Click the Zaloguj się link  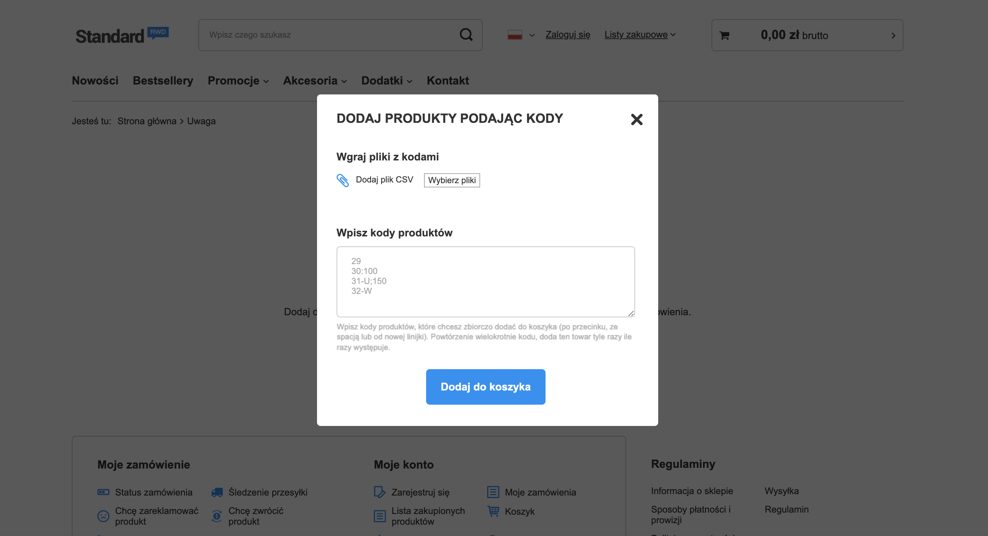[x=568, y=34]
